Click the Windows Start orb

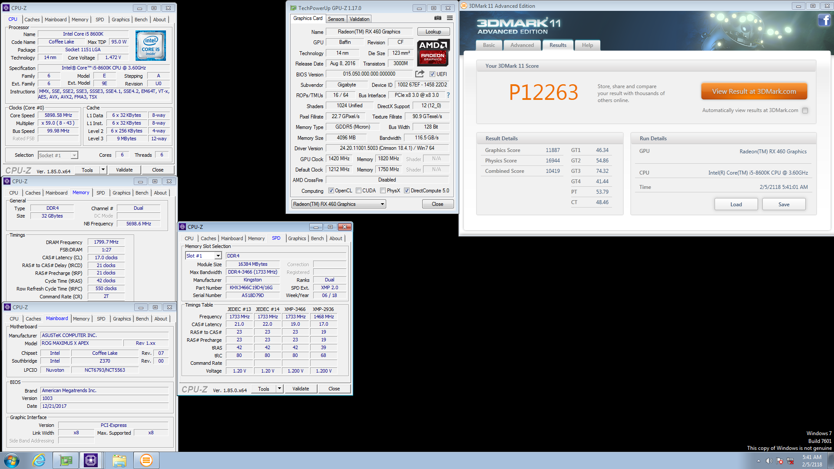[x=12, y=460]
